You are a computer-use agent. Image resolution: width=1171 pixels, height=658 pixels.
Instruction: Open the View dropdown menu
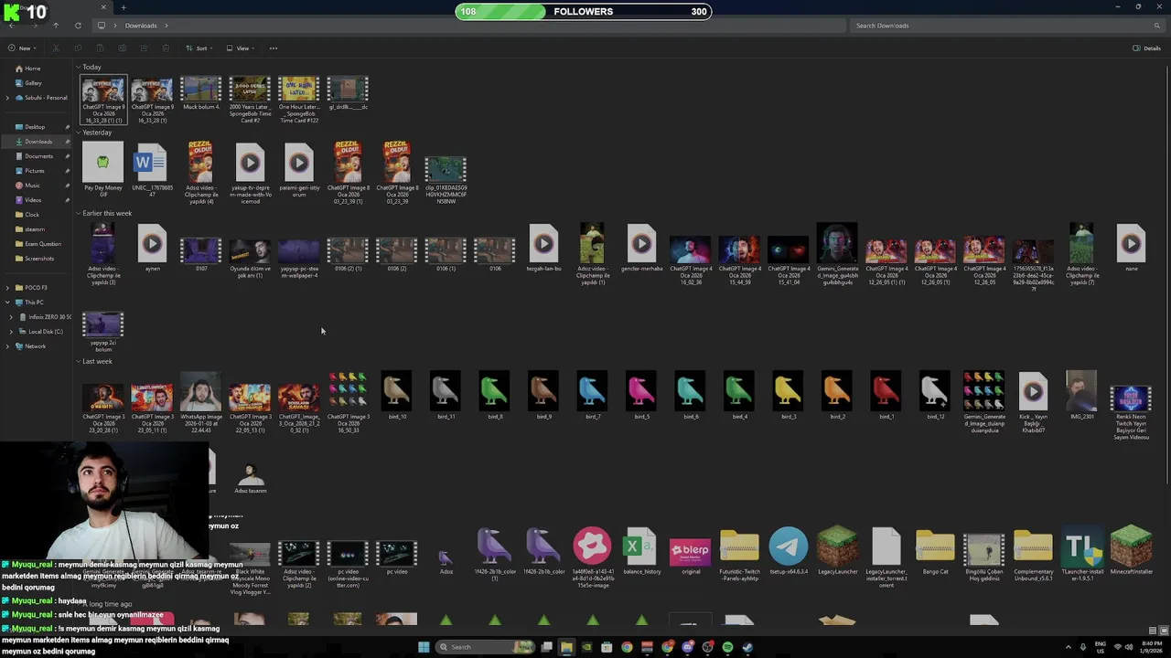[x=240, y=48]
